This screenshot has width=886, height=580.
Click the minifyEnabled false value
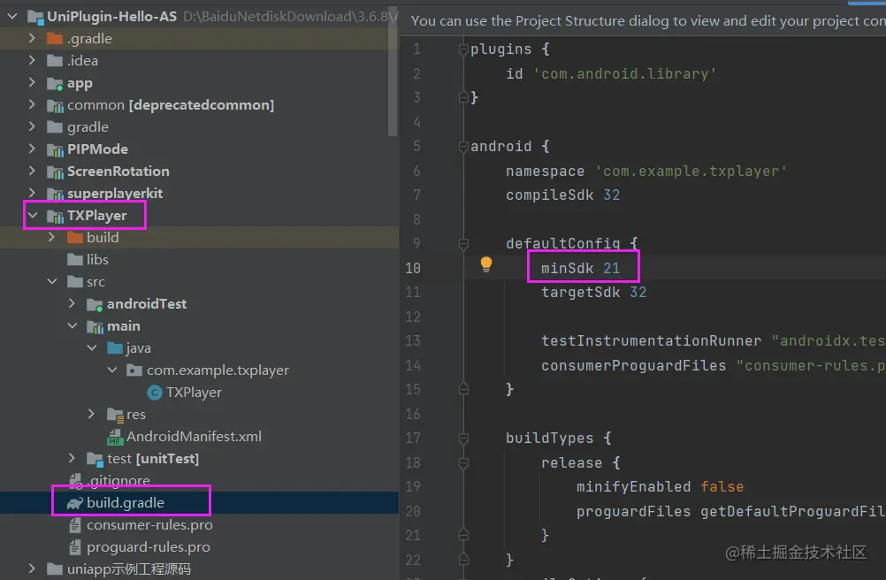[722, 486]
